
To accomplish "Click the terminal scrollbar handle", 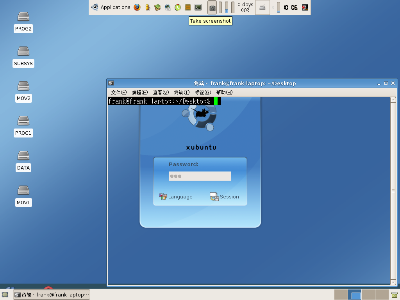I will tap(393, 191).
